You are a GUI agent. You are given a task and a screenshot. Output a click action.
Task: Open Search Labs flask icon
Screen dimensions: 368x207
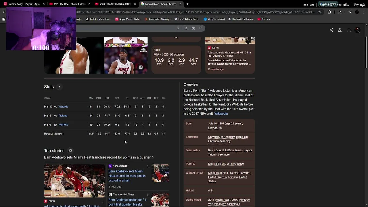click(x=340, y=30)
